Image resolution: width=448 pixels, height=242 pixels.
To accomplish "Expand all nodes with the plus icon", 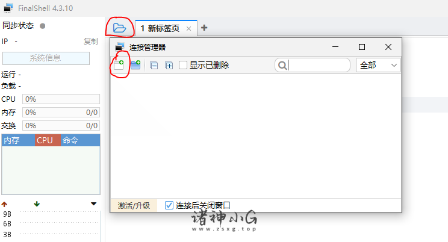I will point(169,66).
